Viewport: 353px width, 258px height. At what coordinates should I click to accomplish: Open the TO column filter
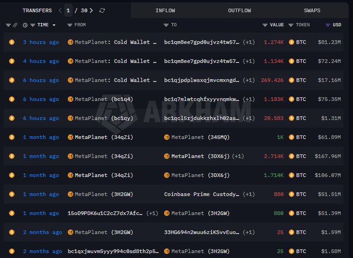tap(166, 25)
